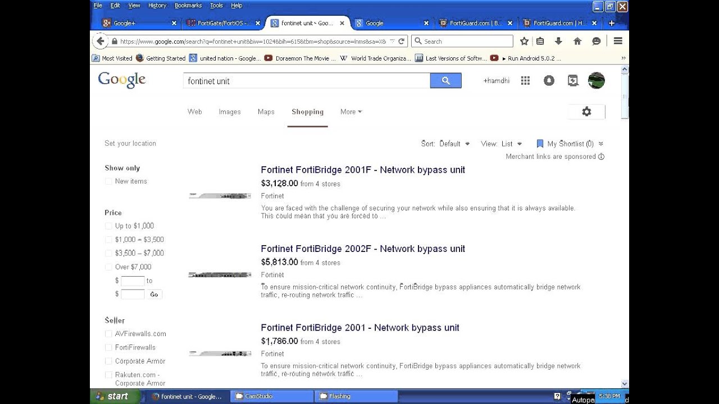The width and height of the screenshot is (719, 404).
Task: Open FortiBridge 2001F product thumbnail
Action: pyautogui.click(x=220, y=195)
